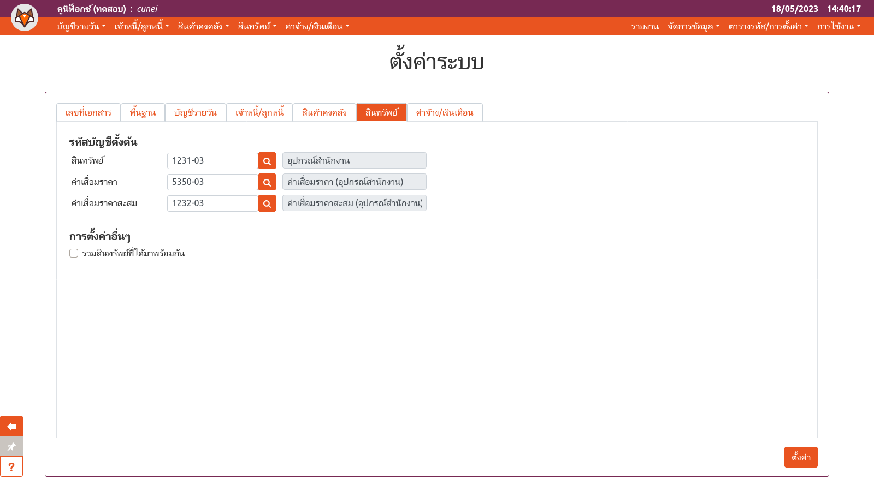Click the สินทรัพย์ account code input field

tap(212, 161)
